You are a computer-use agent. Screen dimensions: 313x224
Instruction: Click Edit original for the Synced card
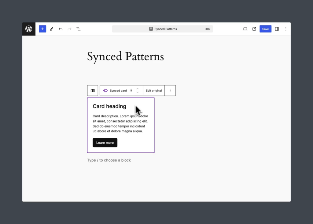pos(154,90)
